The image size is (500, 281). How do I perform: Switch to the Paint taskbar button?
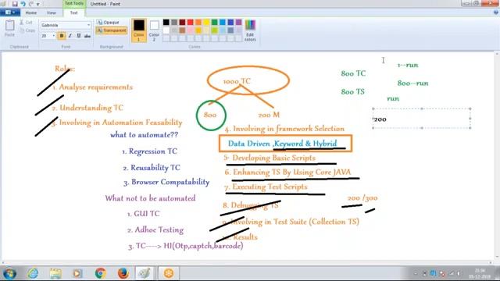pos(145,273)
